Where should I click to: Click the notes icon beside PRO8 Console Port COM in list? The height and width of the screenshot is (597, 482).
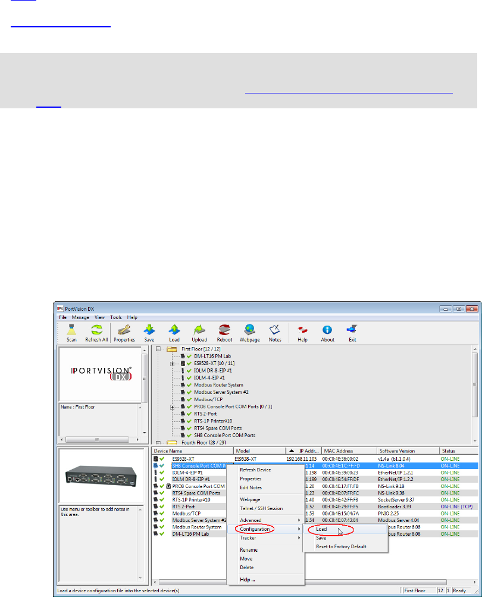168,486
